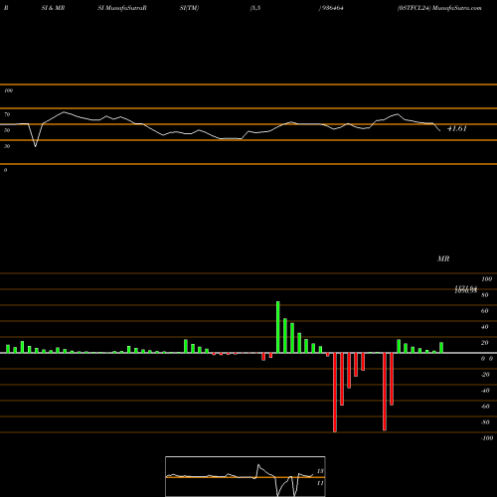Click the ') 936464' code in header
This screenshot has width=497, height=497.
click(x=331, y=8)
